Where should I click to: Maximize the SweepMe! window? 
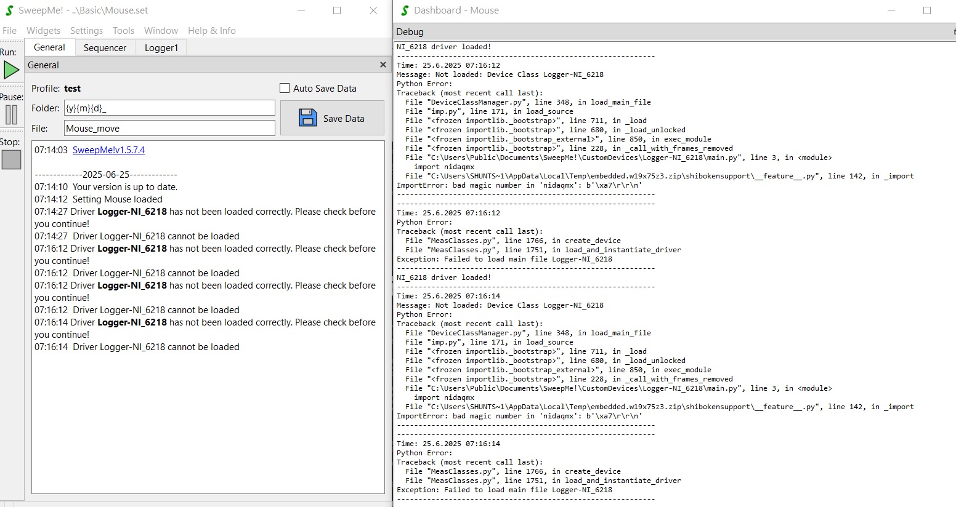(x=337, y=10)
